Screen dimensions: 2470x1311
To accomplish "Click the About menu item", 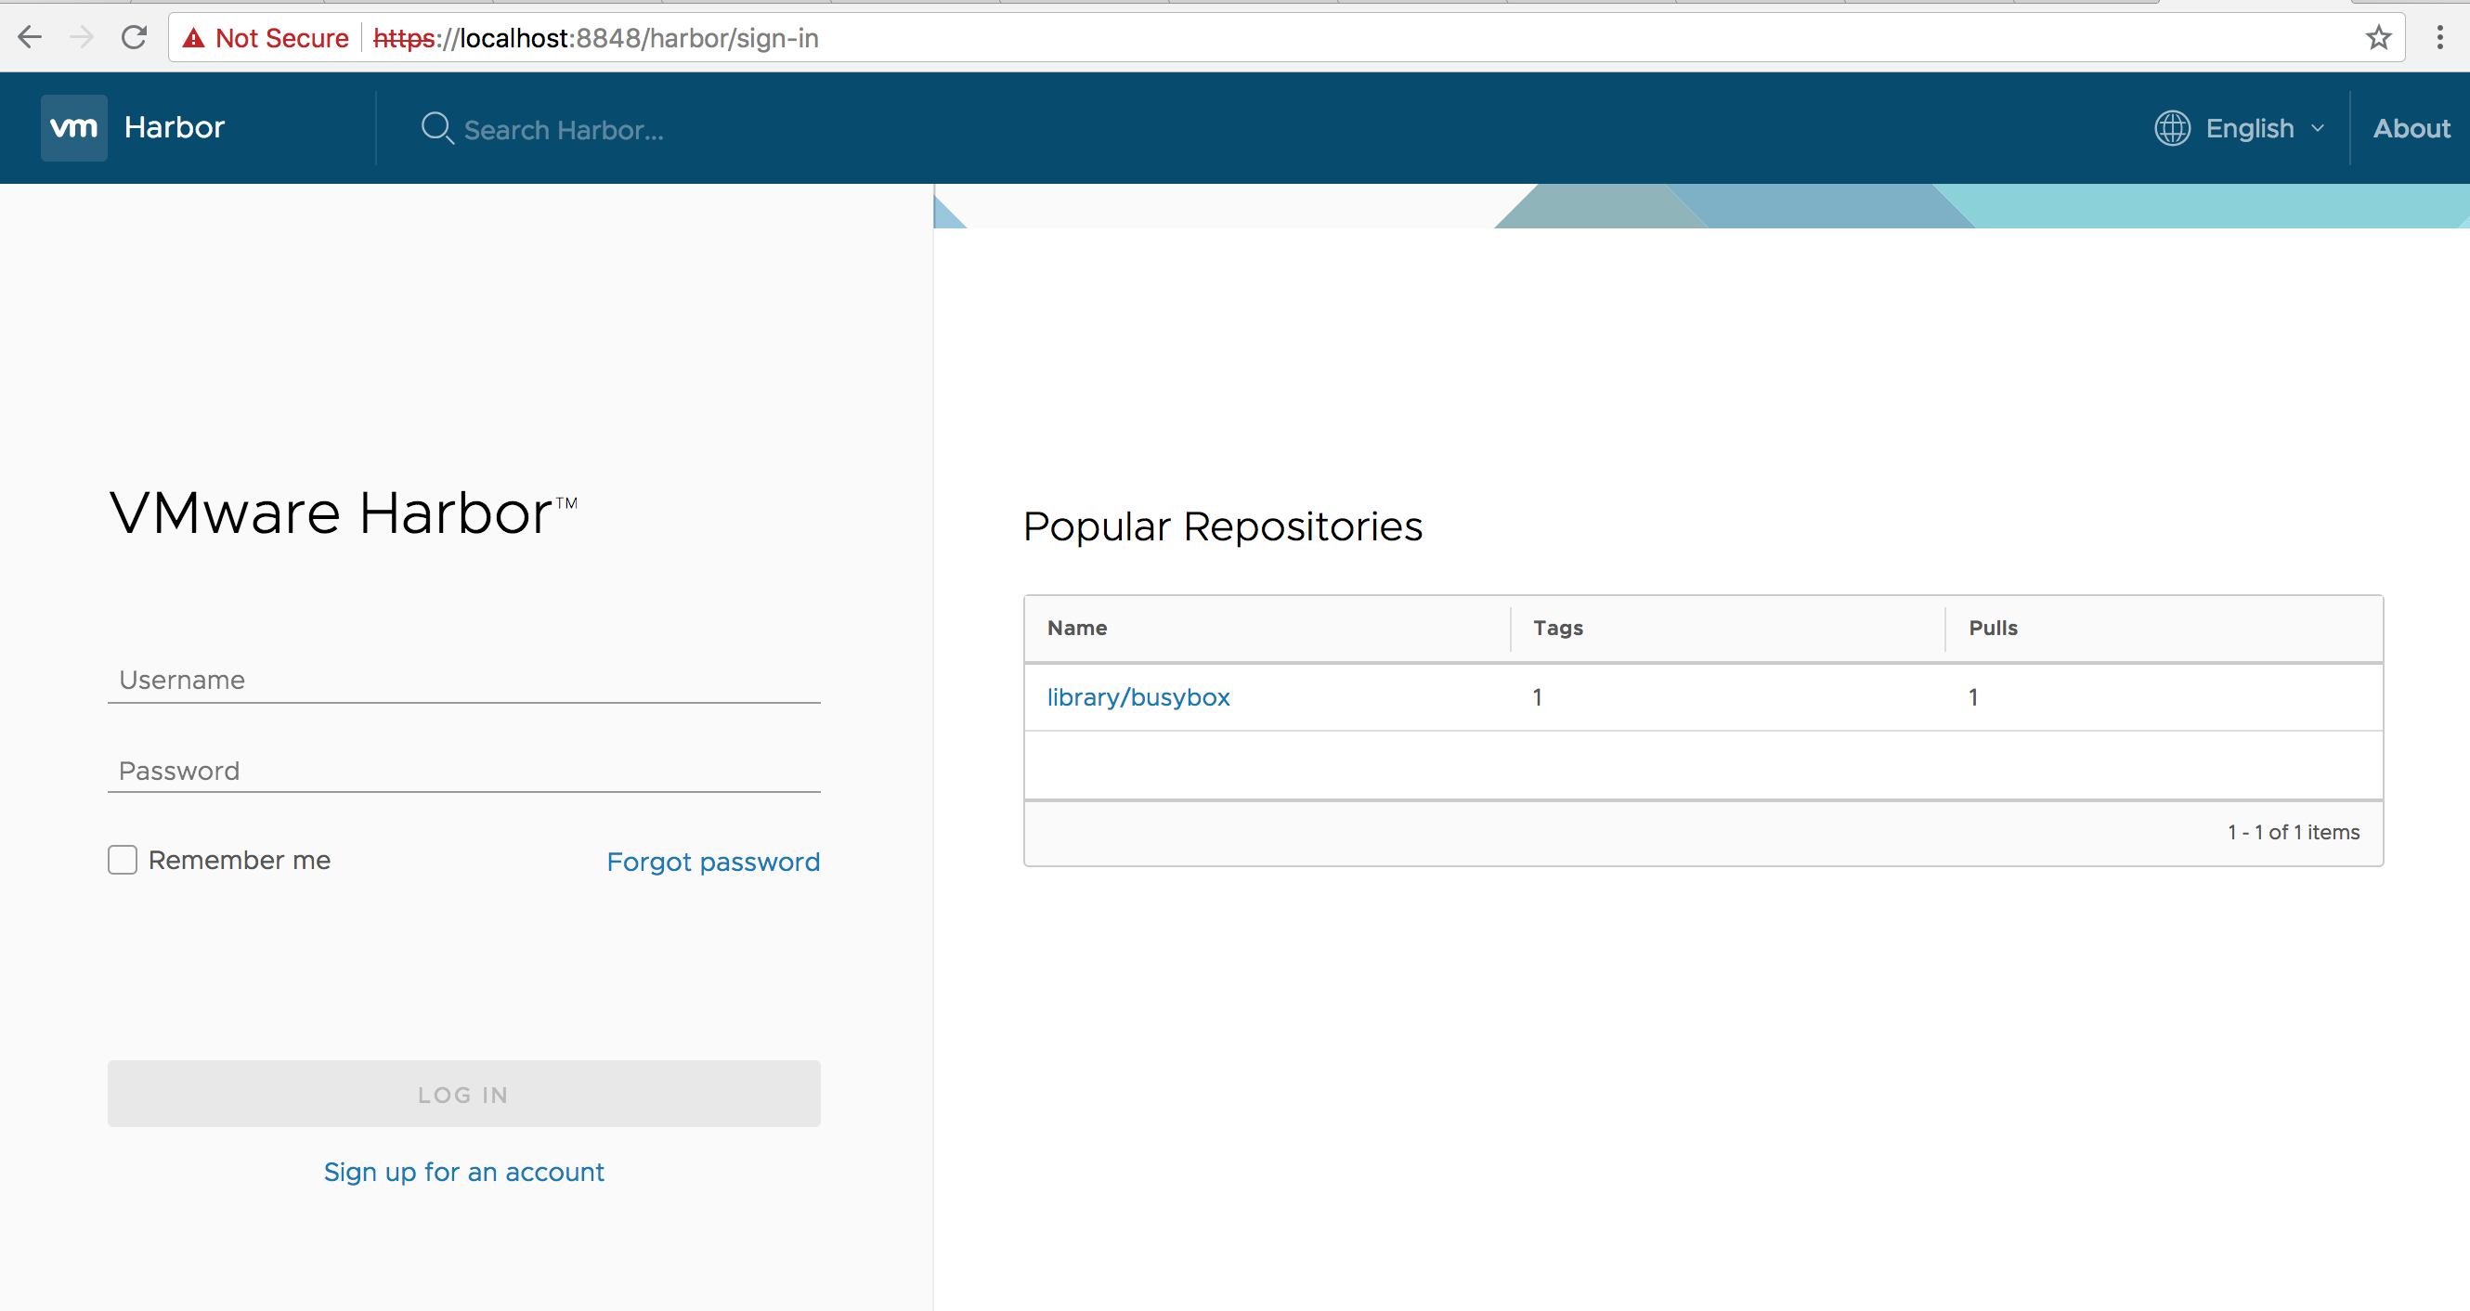I will tap(2411, 128).
